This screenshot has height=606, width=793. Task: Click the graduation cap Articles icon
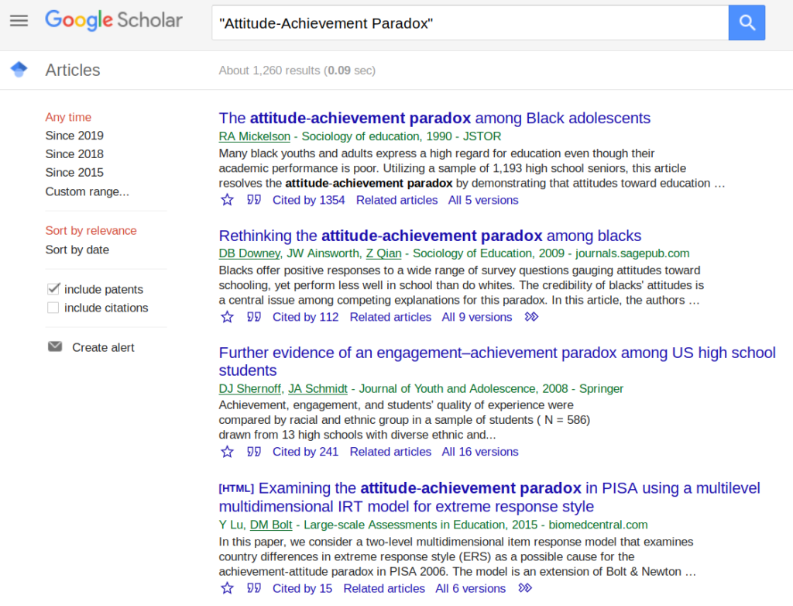[x=19, y=70]
